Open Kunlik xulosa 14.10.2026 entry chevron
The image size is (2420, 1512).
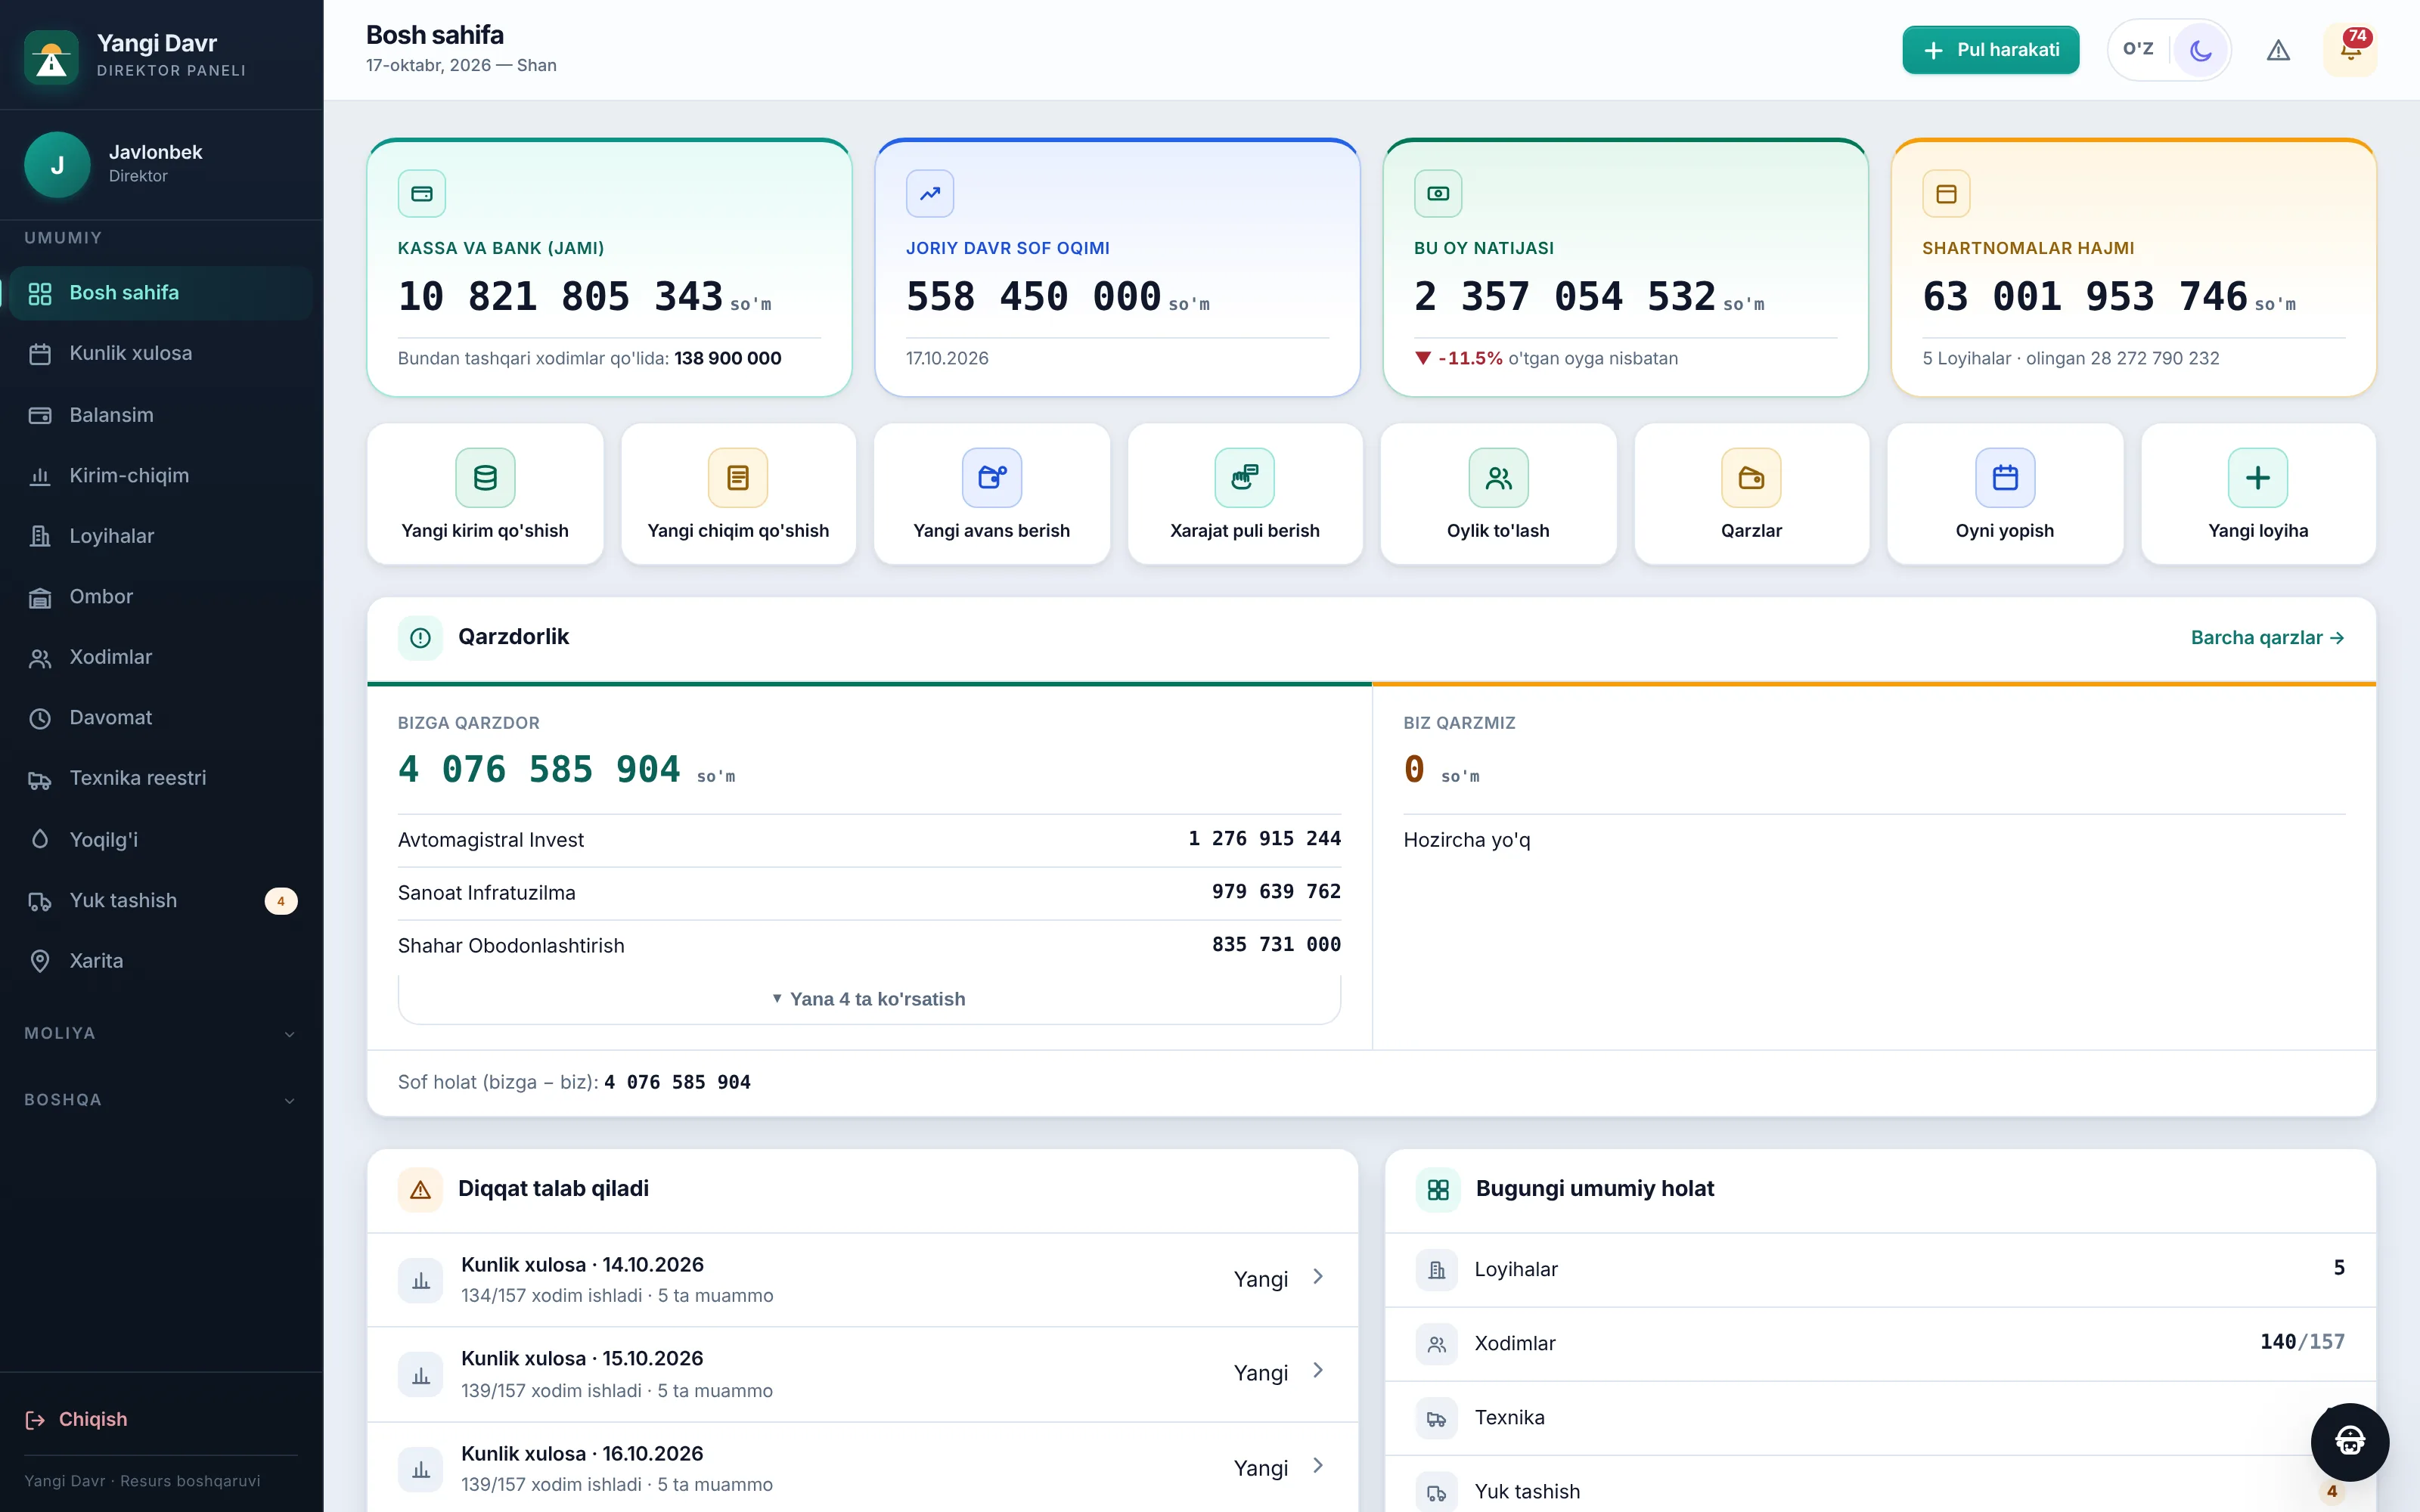[1318, 1277]
